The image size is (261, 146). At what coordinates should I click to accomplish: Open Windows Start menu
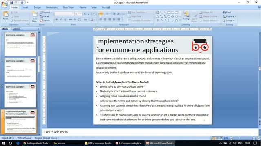[3, 143]
